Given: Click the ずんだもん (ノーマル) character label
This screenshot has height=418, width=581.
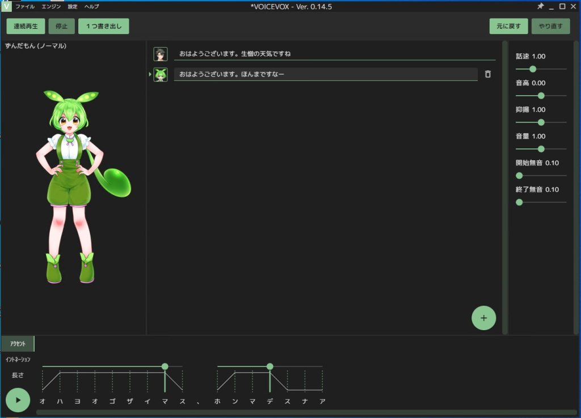Looking at the screenshot, I should pos(36,46).
